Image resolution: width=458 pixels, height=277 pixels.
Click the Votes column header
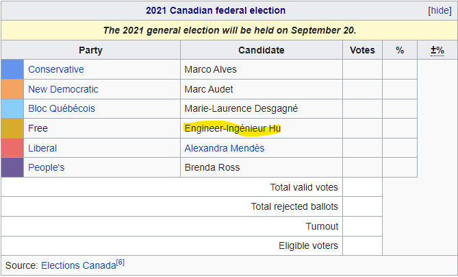pos(362,50)
